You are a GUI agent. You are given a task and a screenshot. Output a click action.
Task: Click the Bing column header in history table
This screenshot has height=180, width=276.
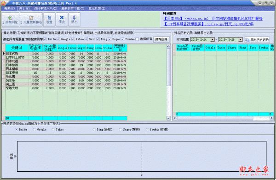click(x=242, y=48)
